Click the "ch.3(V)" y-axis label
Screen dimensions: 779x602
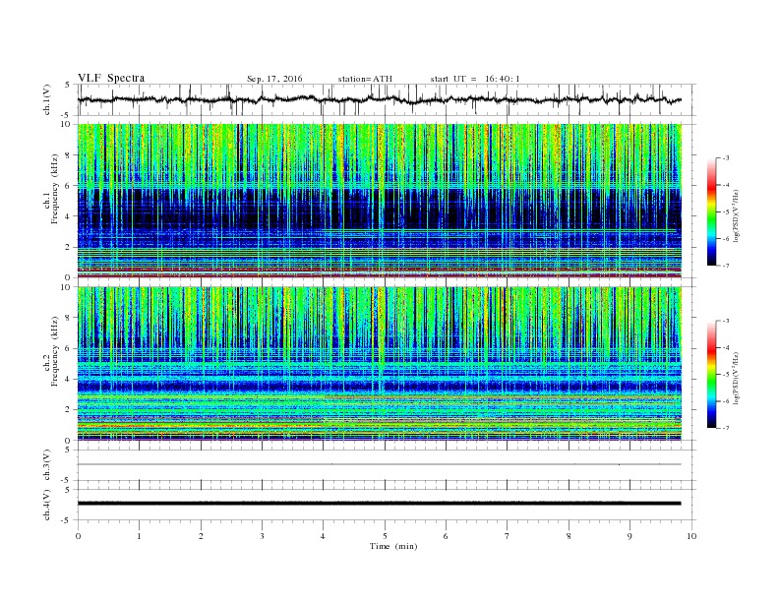47,465
